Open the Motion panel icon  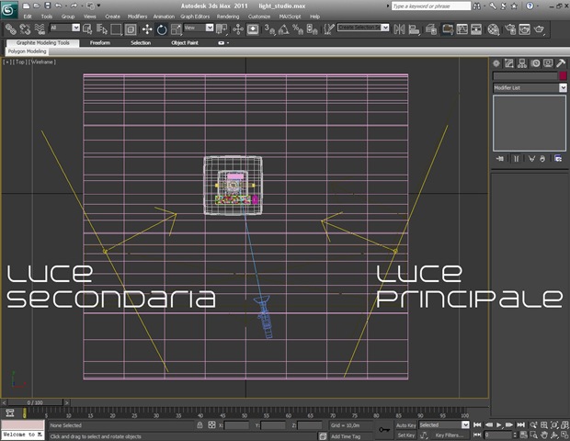(534, 62)
